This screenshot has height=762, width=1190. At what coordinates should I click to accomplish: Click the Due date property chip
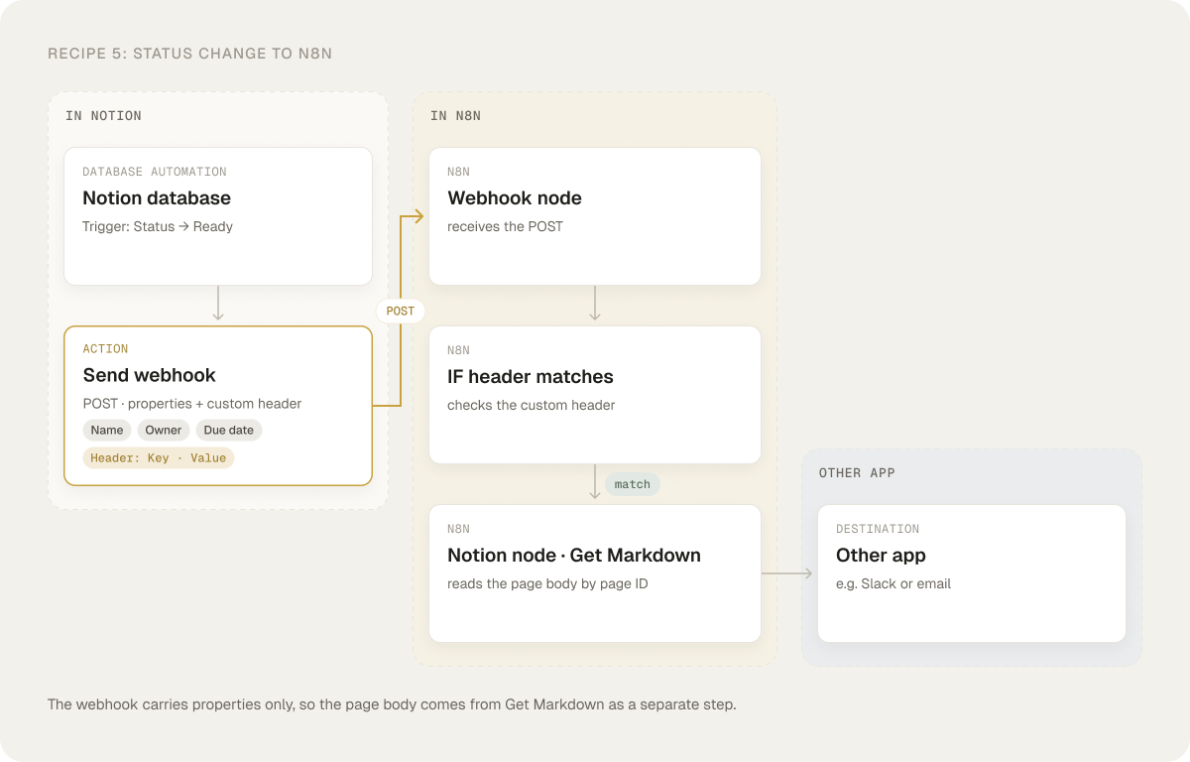(x=229, y=430)
